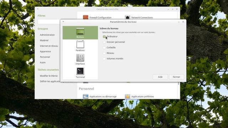Click the Filtres search field
This screenshot has height=128, width=228.
[x=49, y=22]
